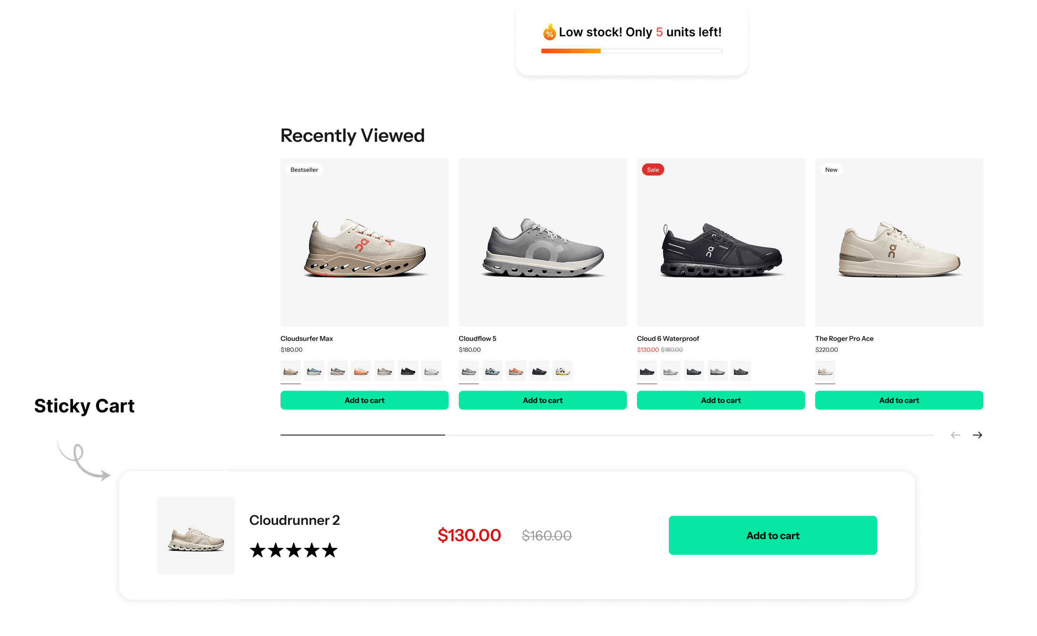Click the five-star rating under Cloudrunner 2

coord(293,550)
